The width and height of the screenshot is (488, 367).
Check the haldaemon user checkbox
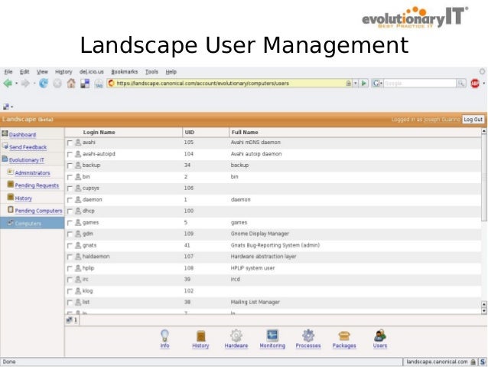pyautogui.click(x=70, y=257)
